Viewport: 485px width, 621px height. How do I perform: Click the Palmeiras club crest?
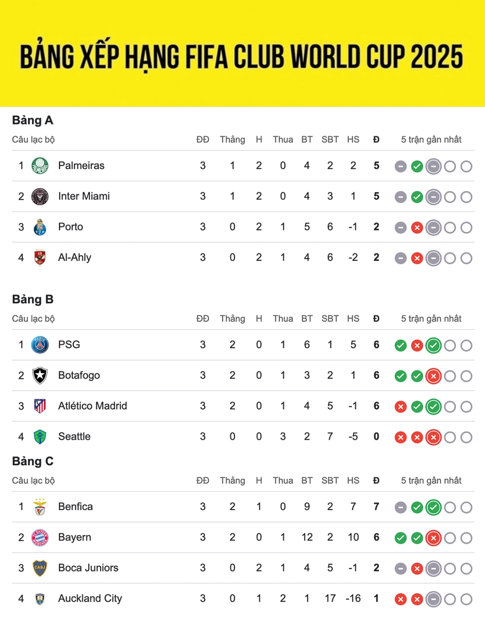click(40, 166)
